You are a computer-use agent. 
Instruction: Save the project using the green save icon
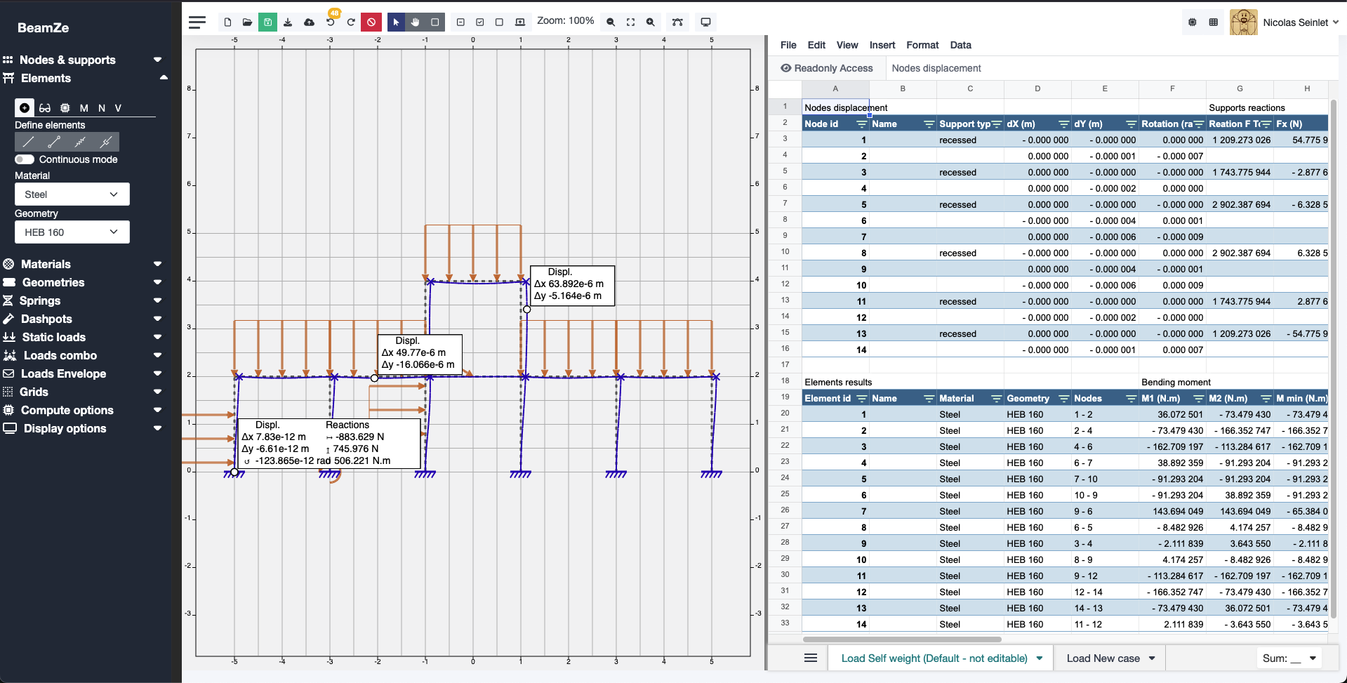click(267, 22)
